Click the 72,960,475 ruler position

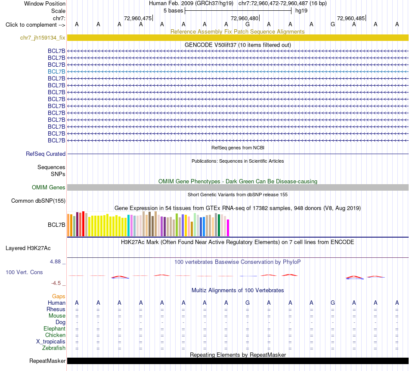coord(138,18)
